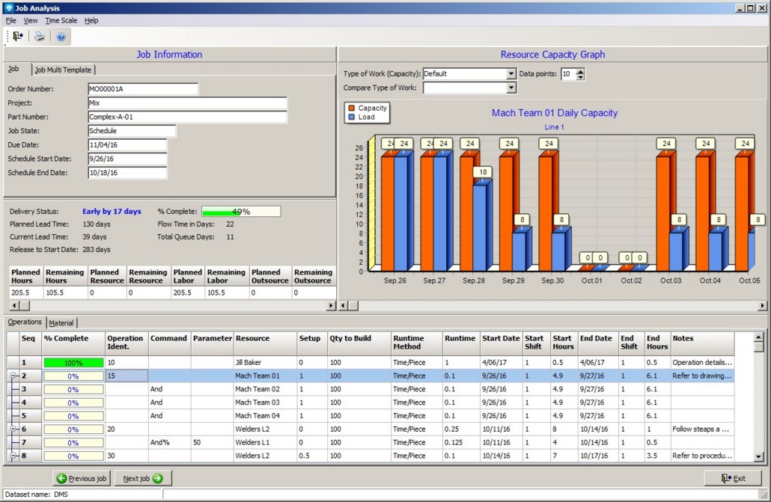Open help with the blue question mark icon
771x502 pixels.
(x=61, y=36)
